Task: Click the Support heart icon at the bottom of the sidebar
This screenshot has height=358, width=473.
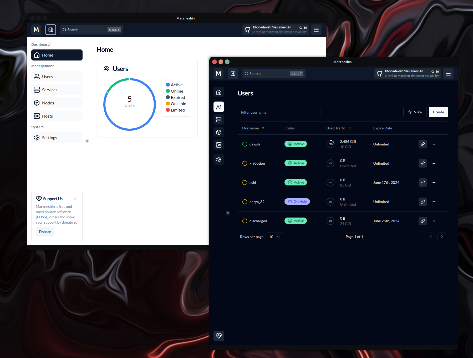Action: [x=219, y=336]
